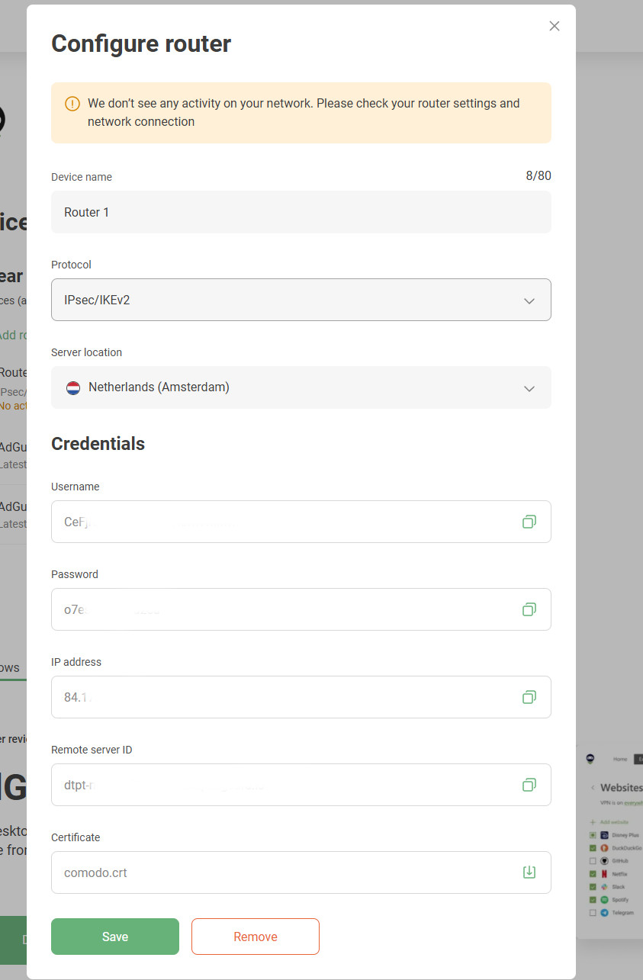Close the Configure router dialog

click(x=555, y=26)
